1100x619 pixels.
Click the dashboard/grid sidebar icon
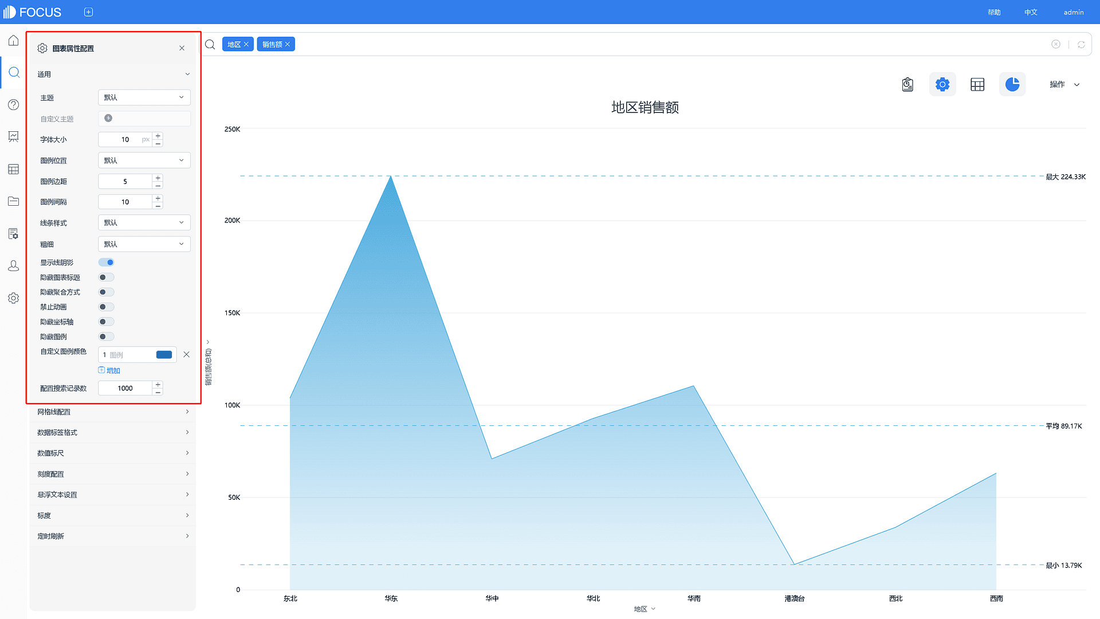click(x=14, y=168)
